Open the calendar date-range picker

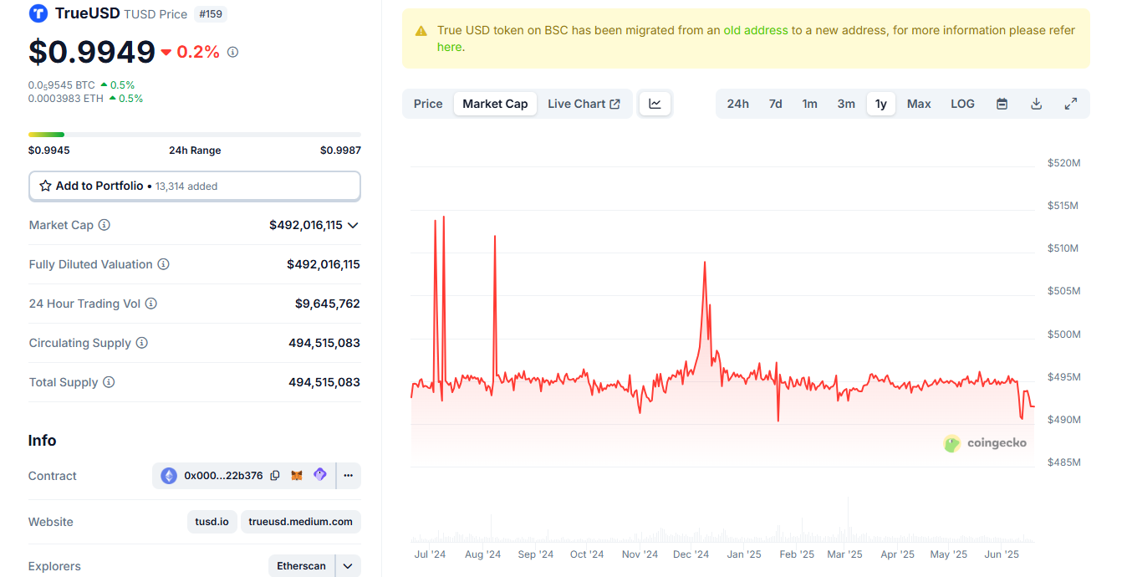1002,103
